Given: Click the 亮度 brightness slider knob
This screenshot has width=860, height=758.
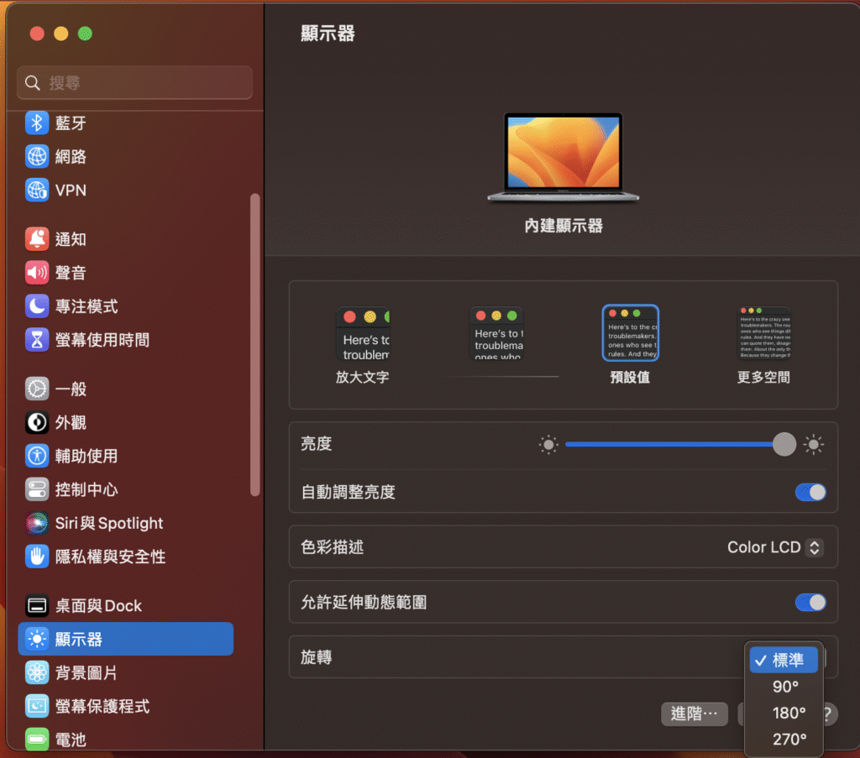Looking at the screenshot, I should 784,444.
